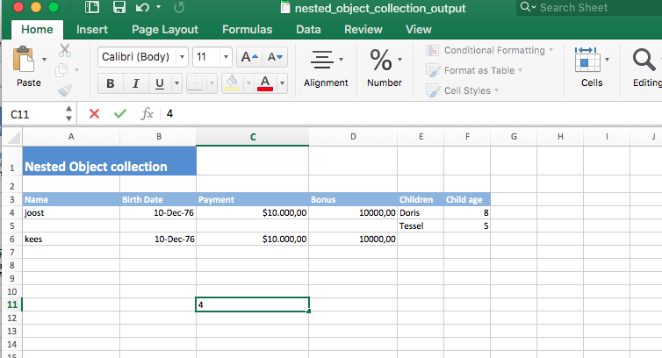The width and height of the screenshot is (662, 358).
Task: Open the View tab
Action: tap(419, 30)
